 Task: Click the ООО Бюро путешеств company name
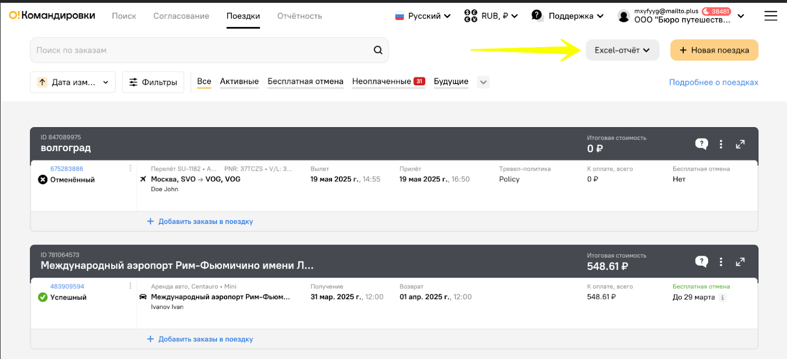click(x=682, y=20)
